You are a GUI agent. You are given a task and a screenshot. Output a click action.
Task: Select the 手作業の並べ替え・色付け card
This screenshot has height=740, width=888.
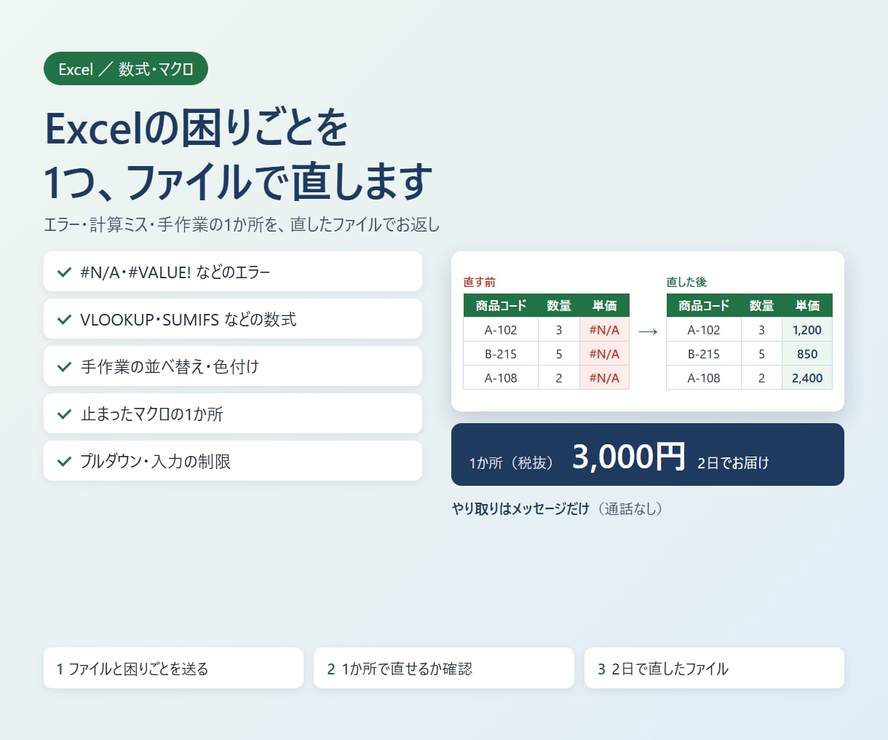[233, 366]
